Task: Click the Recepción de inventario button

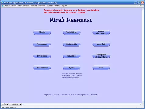Action: click(x=101, y=56)
